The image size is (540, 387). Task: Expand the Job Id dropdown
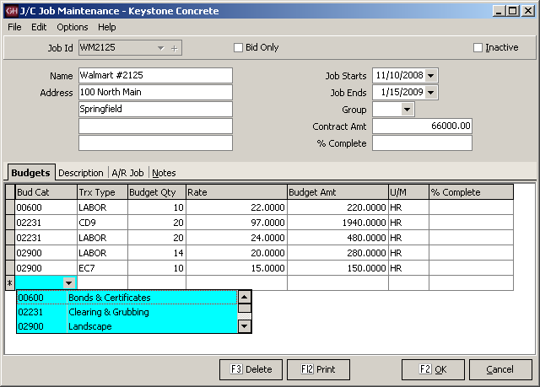click(160, 48)
